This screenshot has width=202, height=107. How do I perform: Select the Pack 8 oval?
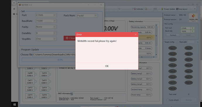point(172,89)
